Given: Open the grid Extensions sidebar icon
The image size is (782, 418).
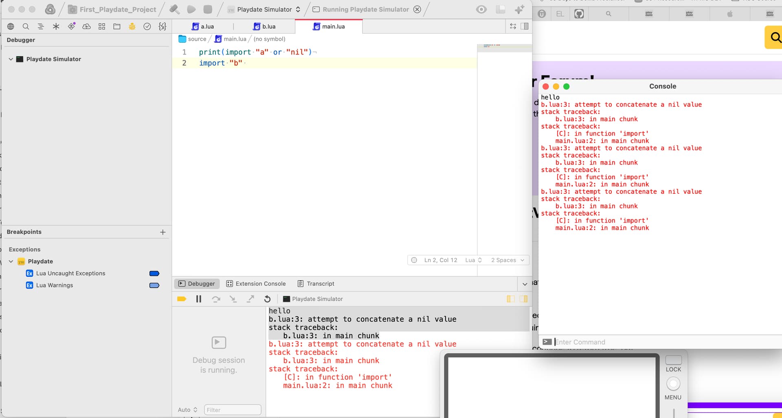Looking at the screenshot, I should point(102,26).
